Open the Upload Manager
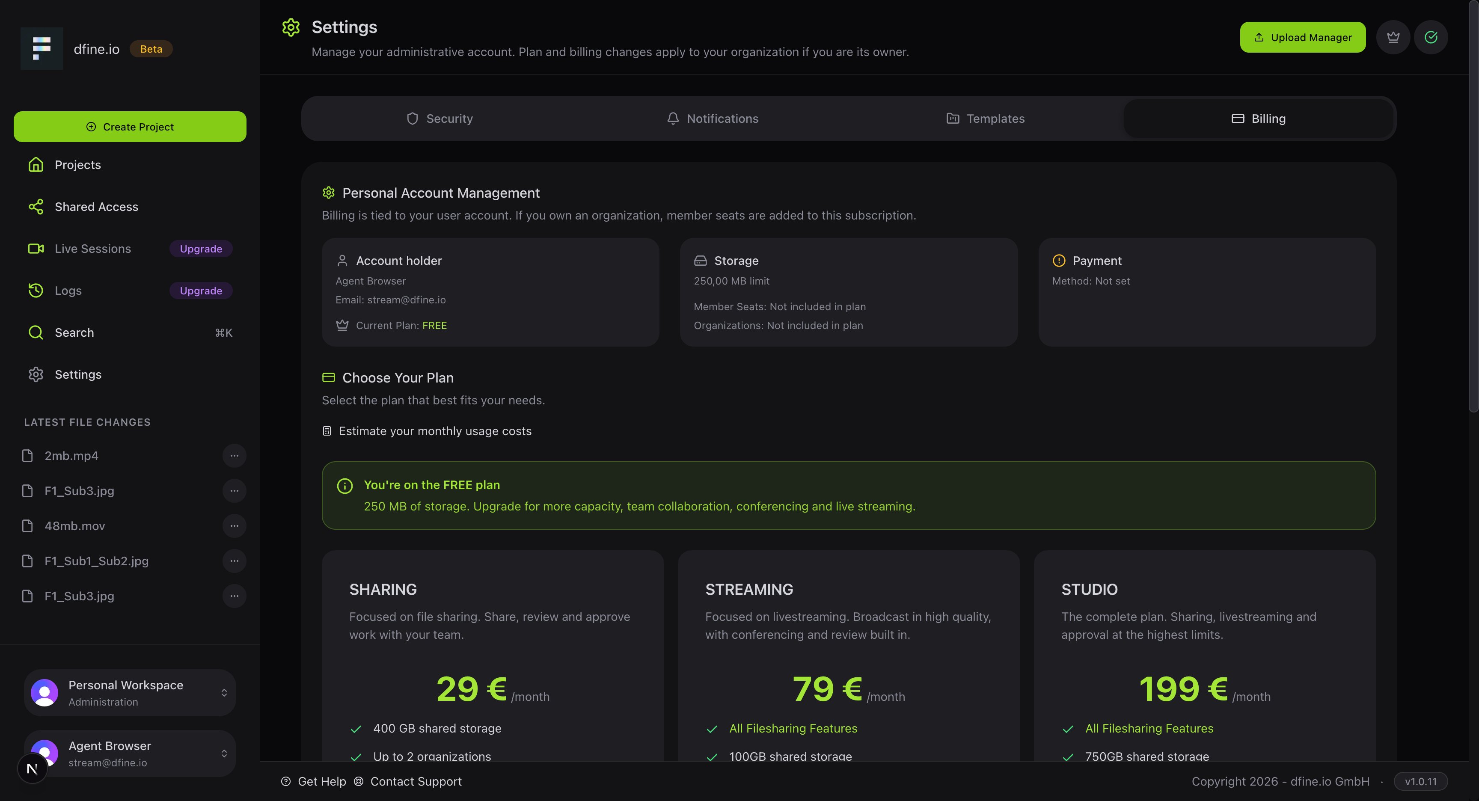Screen dimensions: 1479x801 (x=1303, y=37)
